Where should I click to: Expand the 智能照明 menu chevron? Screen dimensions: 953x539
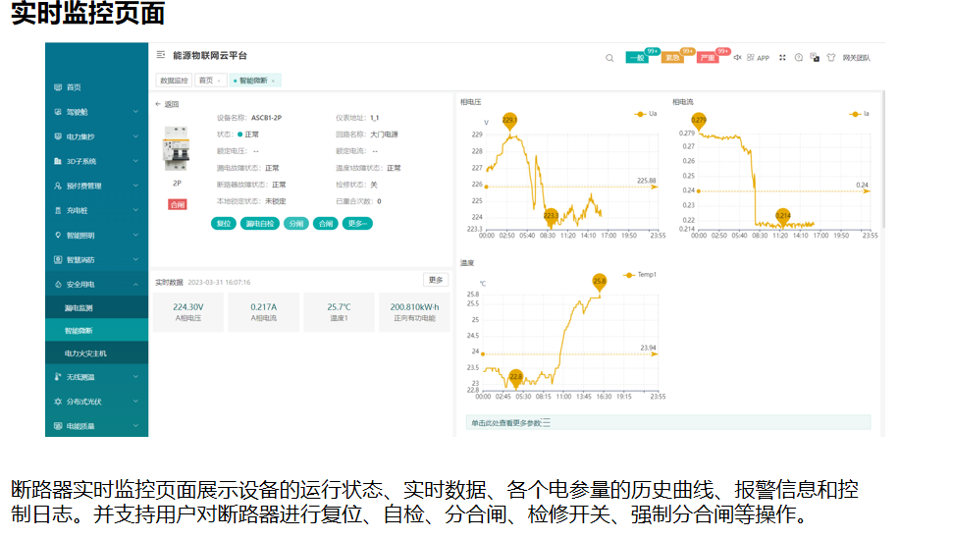[x=135, y=235]
